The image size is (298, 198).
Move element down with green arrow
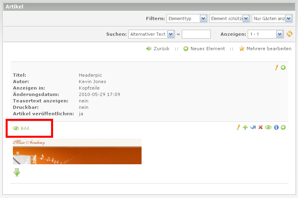(x=17, y=173)
